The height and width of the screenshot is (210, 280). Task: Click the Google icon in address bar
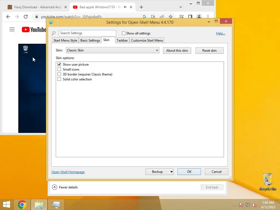144,17
